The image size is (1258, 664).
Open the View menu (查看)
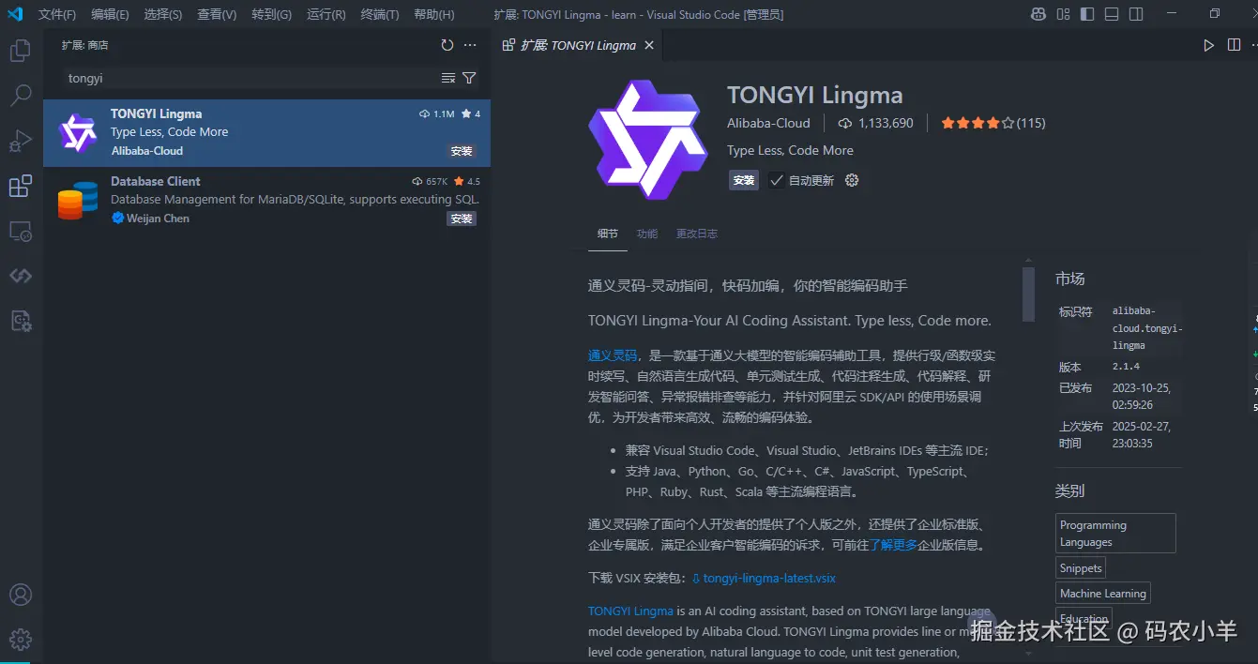tap(217, 15)
